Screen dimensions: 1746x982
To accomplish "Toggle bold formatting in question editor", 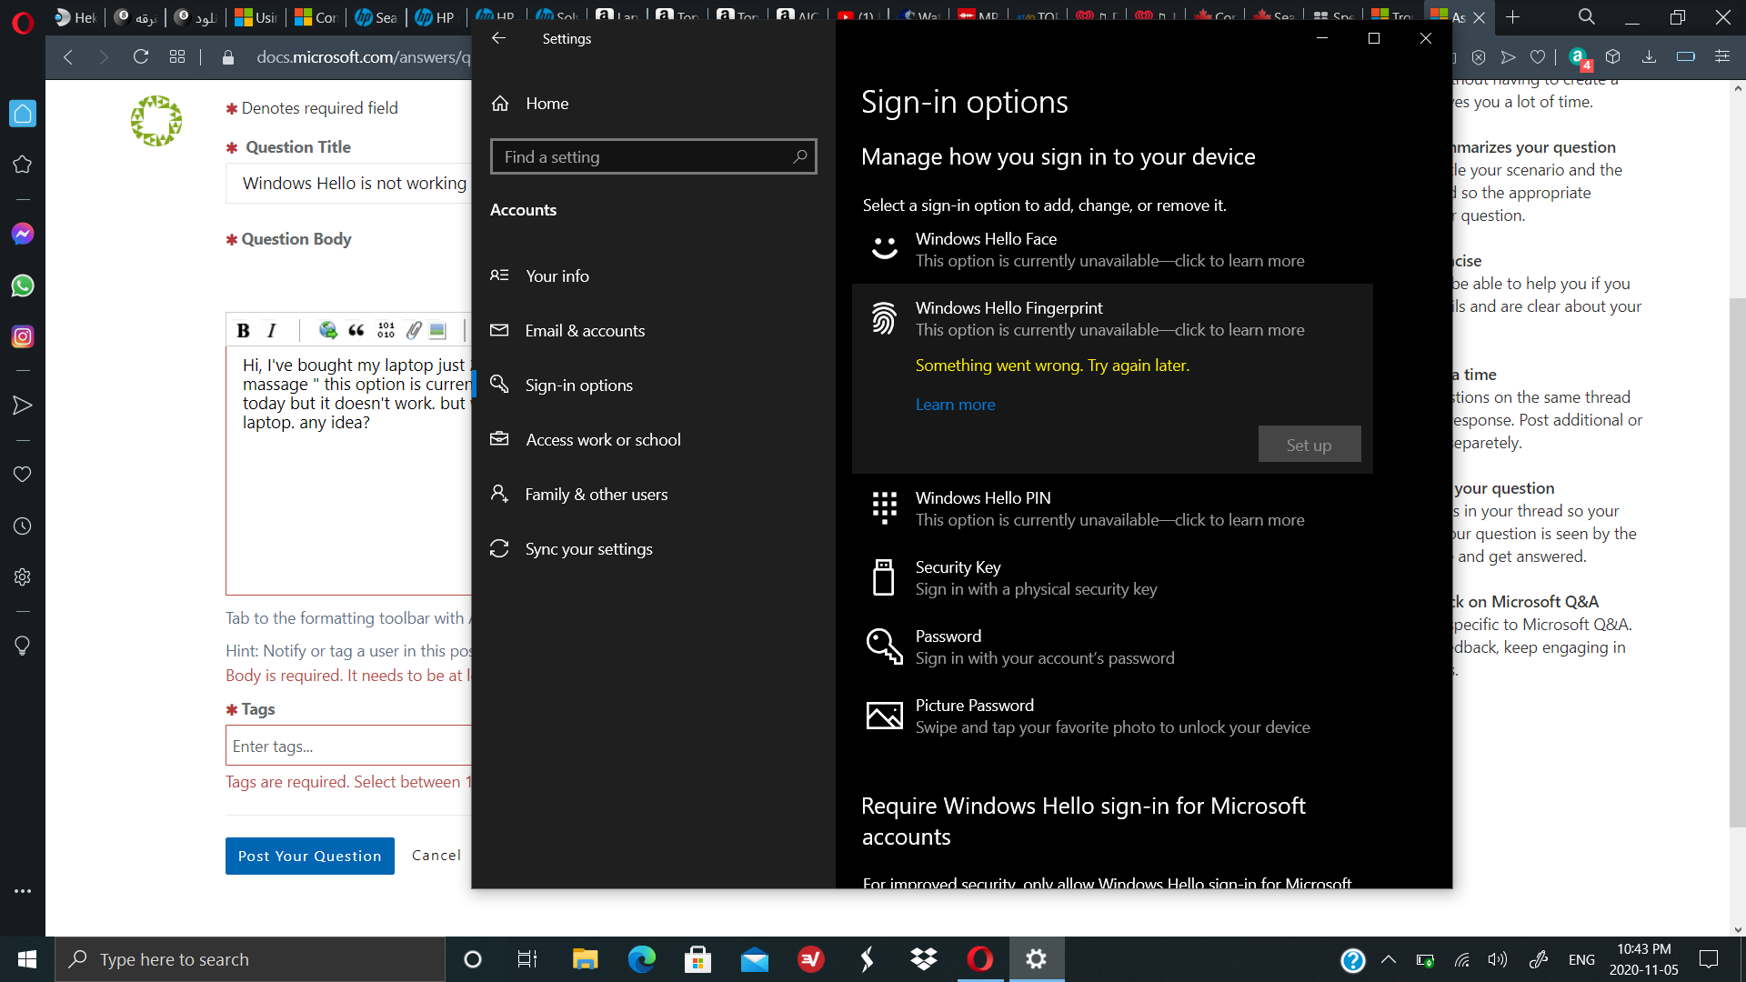I will pos(243,330).
